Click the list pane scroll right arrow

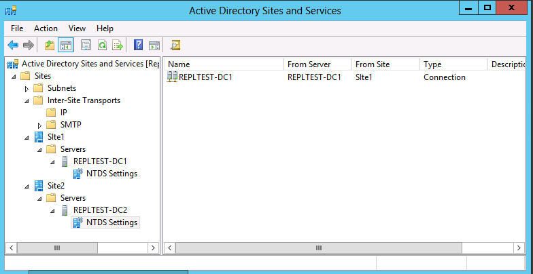coord(519,248)
